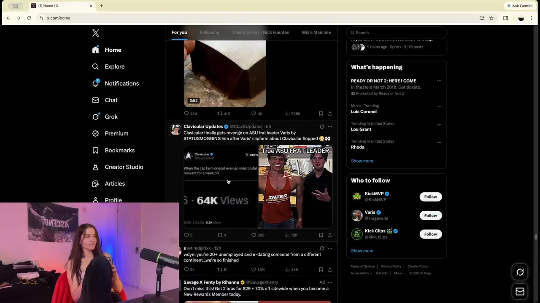The height and width of the screenshot is (303, 540).
Task: Follow Varis
Action: click(x=430, y=215)
